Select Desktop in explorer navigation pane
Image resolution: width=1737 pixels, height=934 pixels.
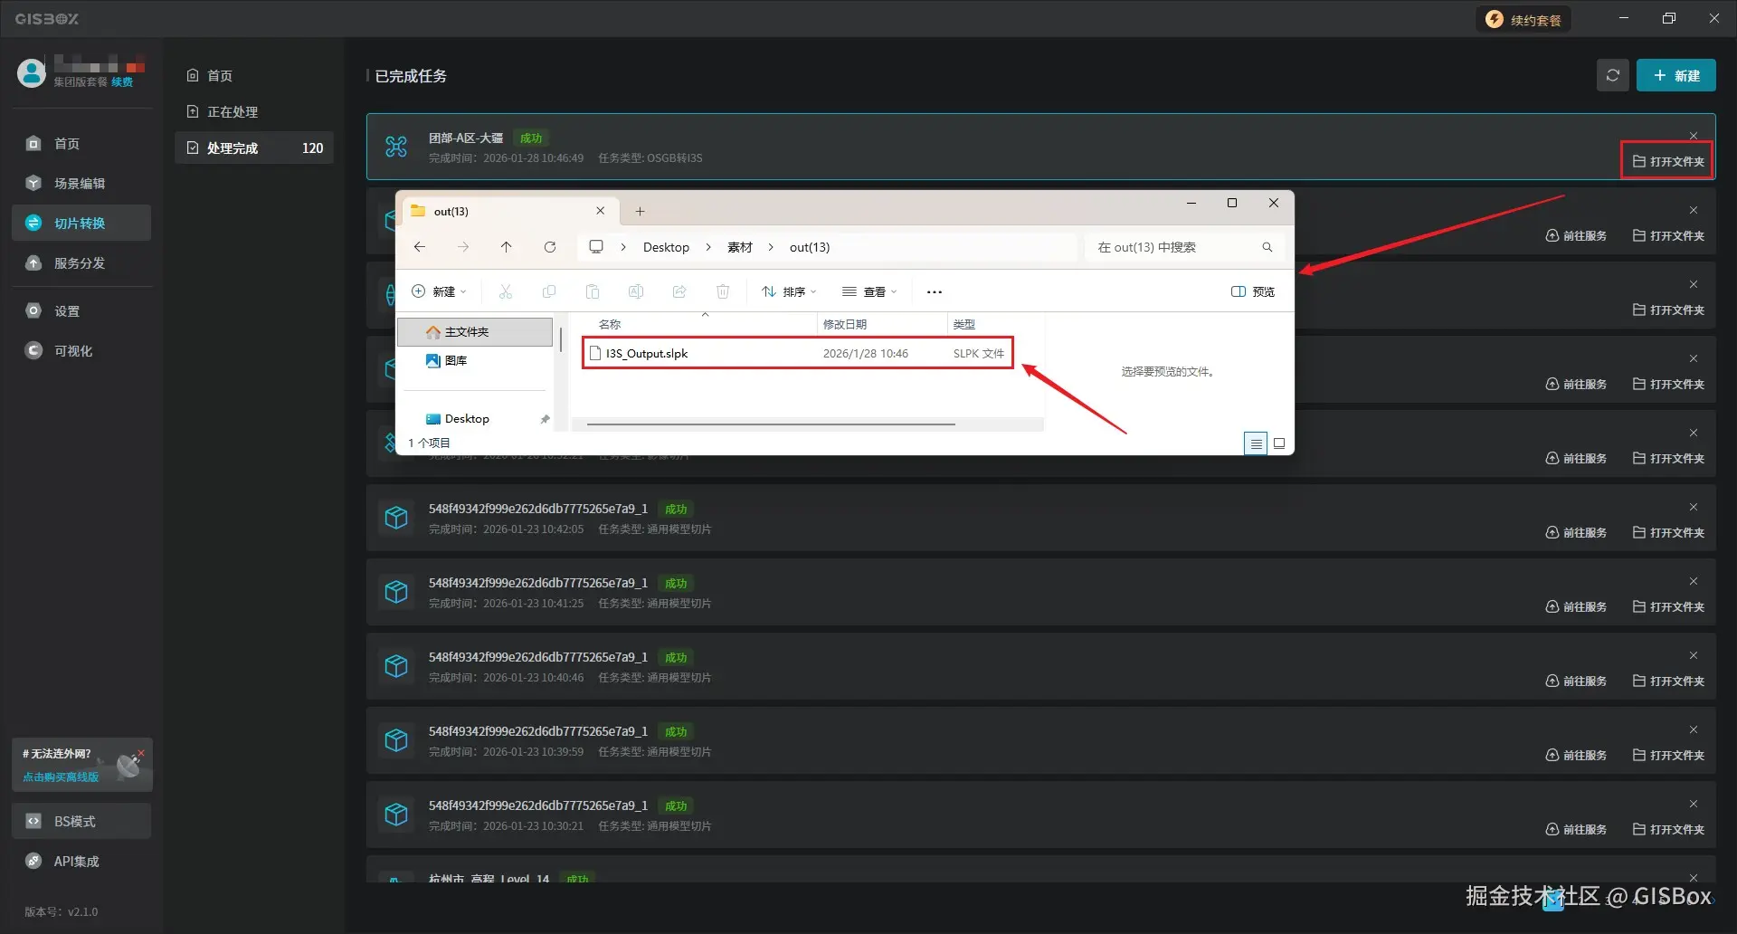coord(475,419)
